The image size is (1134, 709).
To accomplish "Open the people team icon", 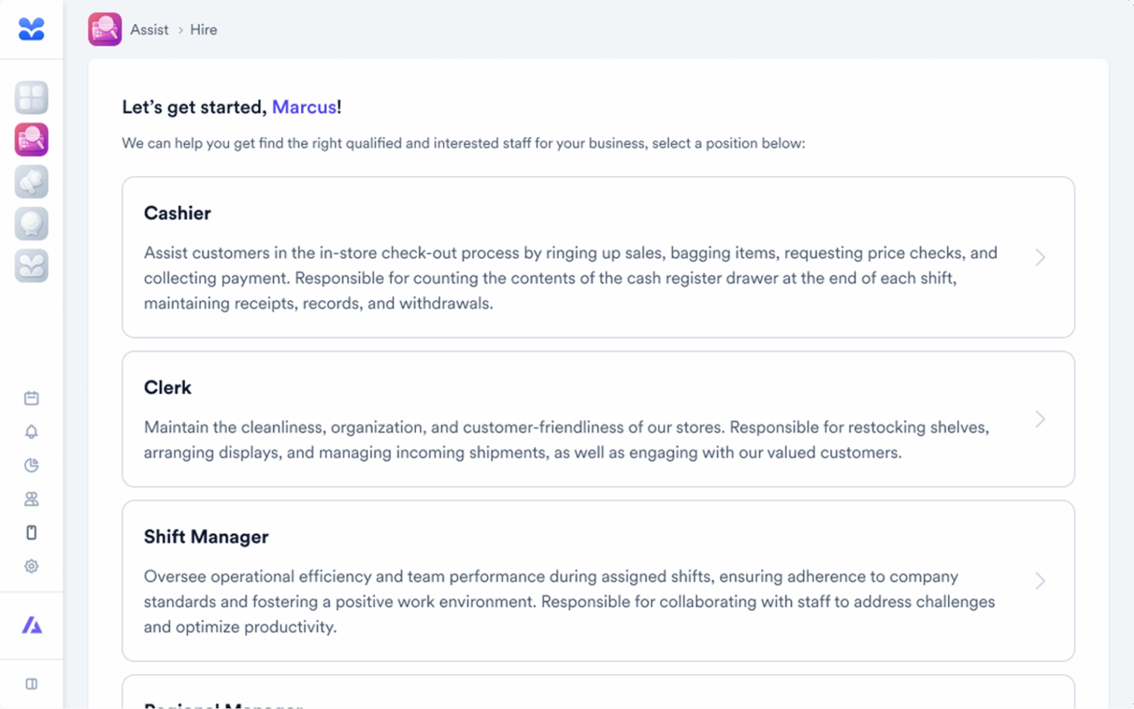I will click(31, 499).
